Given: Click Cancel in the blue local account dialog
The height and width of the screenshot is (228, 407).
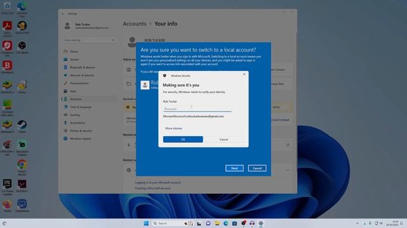Looking at the screenshot, I should click(257, 168).
